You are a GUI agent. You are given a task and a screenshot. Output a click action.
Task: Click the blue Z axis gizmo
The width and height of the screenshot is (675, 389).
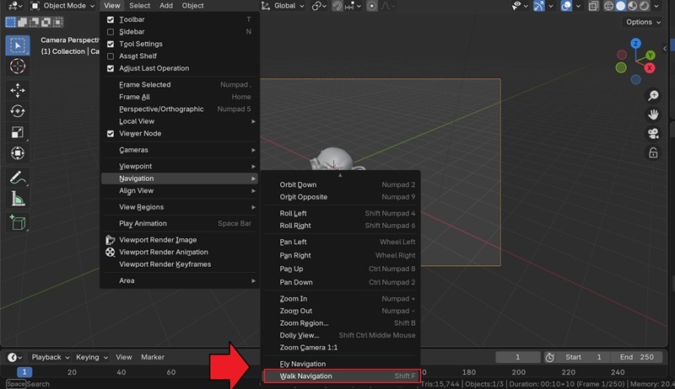636,44
